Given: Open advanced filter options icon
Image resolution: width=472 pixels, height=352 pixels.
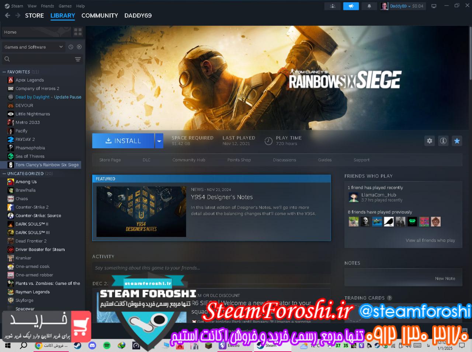Looking at the screenshot, I should 78,59.
